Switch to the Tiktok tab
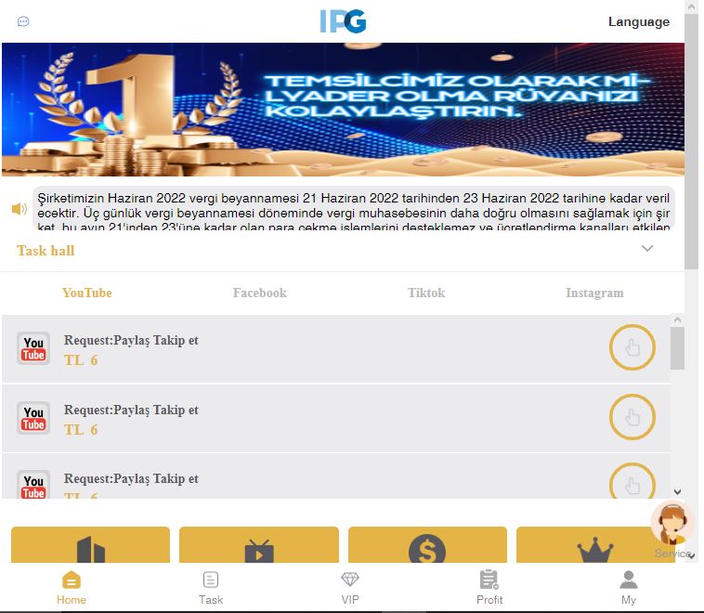The height and width of the screenshot is (613, 704). pyautogui.click(x=426, y=293)
